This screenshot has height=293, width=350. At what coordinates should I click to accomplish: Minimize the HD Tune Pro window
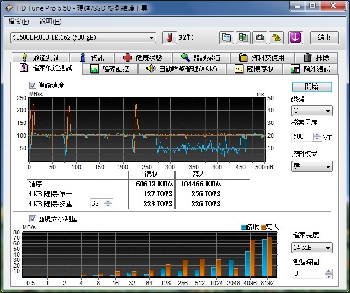[x=297, y=6]
